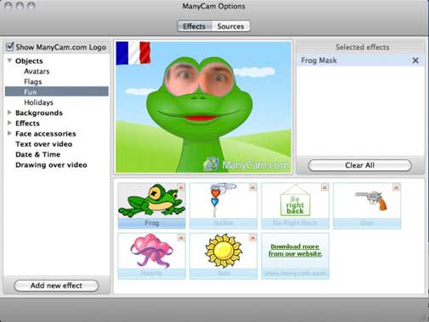Delete the Gun effect with its red X

click(x=396, y=187)
